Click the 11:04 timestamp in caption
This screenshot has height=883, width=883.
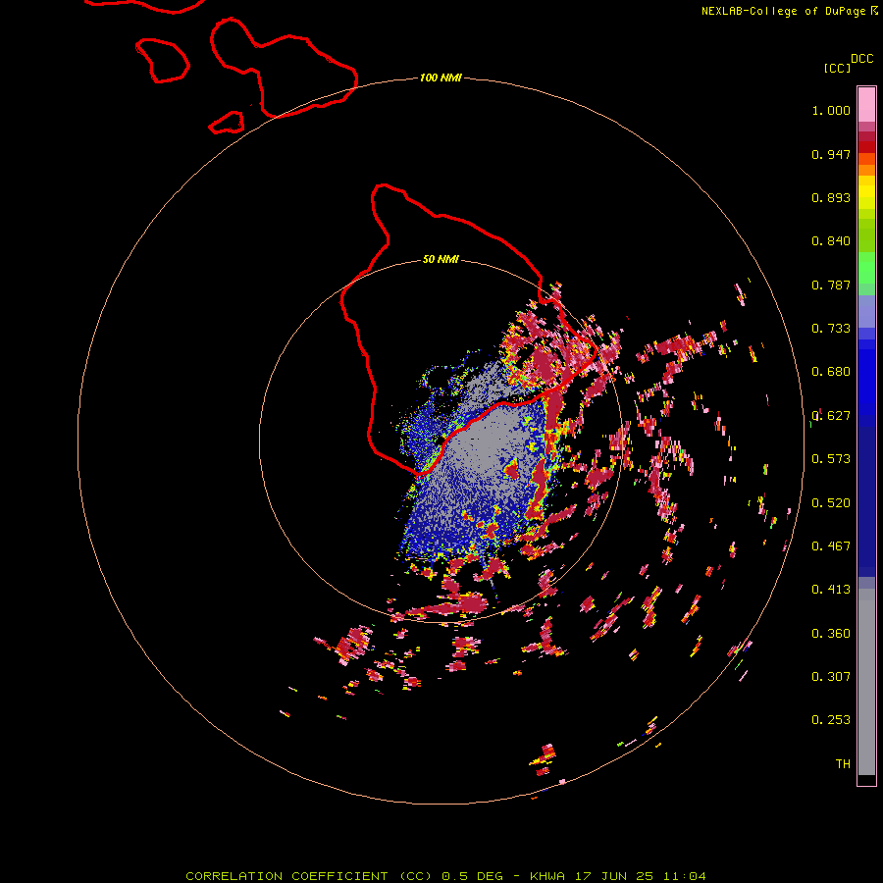pos(684,876)
